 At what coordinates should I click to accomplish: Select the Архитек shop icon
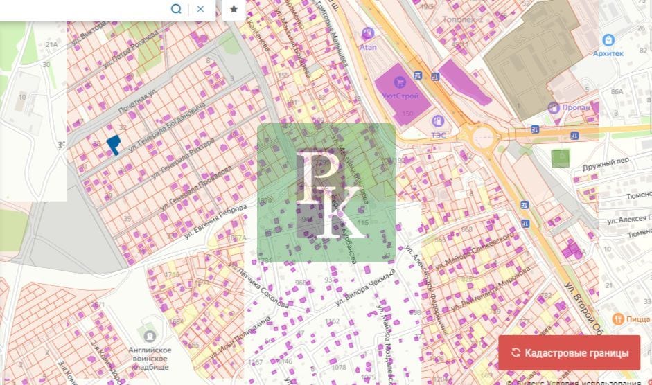[x=608, y=40]
